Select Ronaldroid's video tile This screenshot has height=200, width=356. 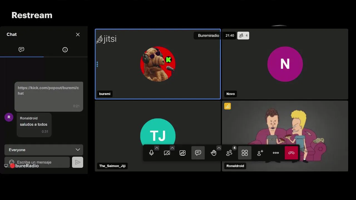click(x=285, y=136)
